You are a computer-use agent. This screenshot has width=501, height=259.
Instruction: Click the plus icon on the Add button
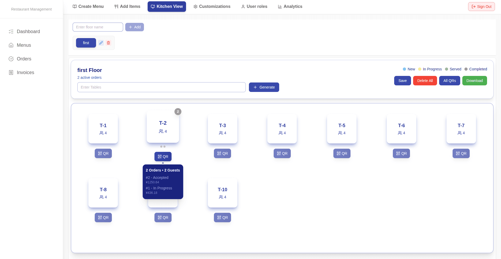(131, 27)
